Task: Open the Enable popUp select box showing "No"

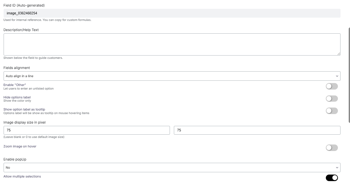Action: (x=172, y=168)
